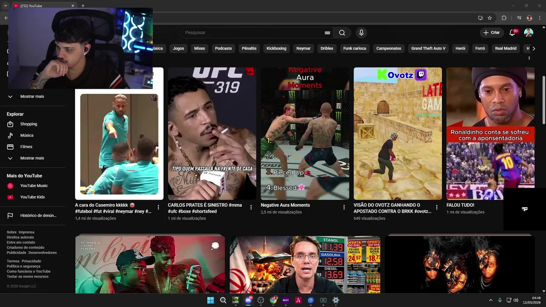The height and width of the screenshot is (307, 546).
Task: Click the magnifier search button
Action: tap(342, 33)
